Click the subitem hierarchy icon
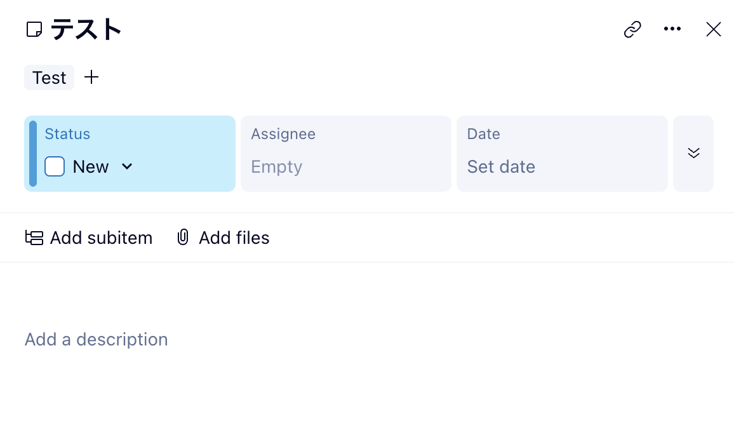 click(34, 237)
